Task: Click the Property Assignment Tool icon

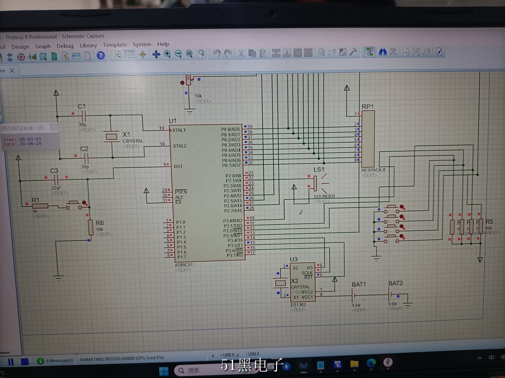Action: point(393,52)
